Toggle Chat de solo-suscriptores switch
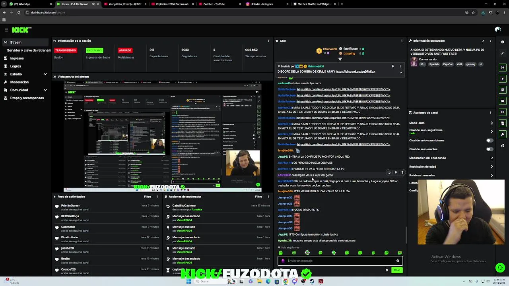Image resolution: width=509 pixels, height=286 pixels. coord(490,141)
